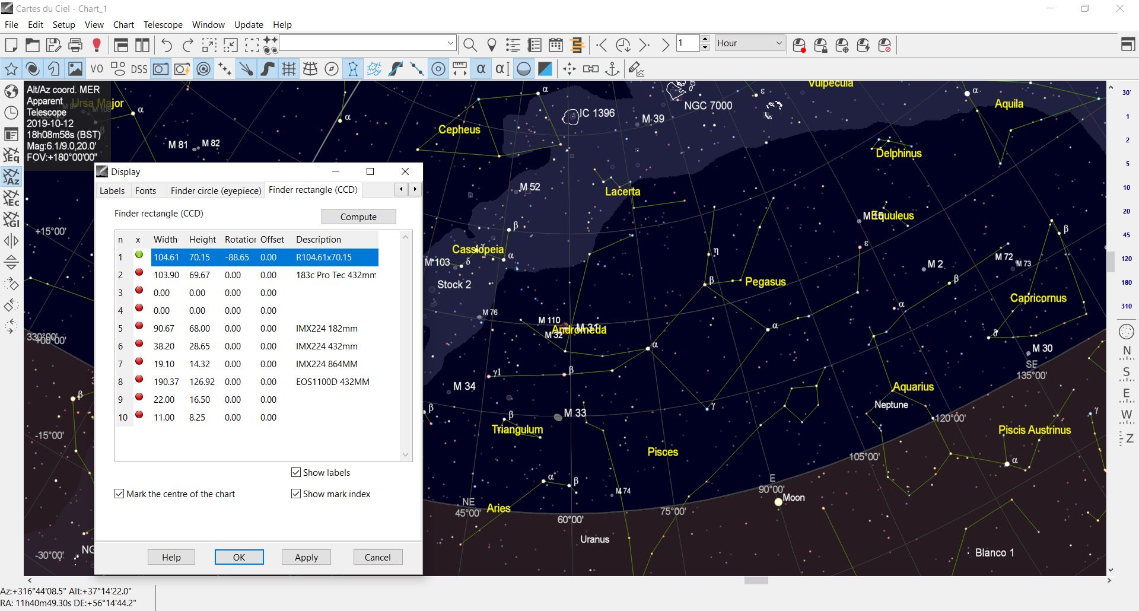
Task: Click the set time to now clock icon
Action: click(623, 45)
